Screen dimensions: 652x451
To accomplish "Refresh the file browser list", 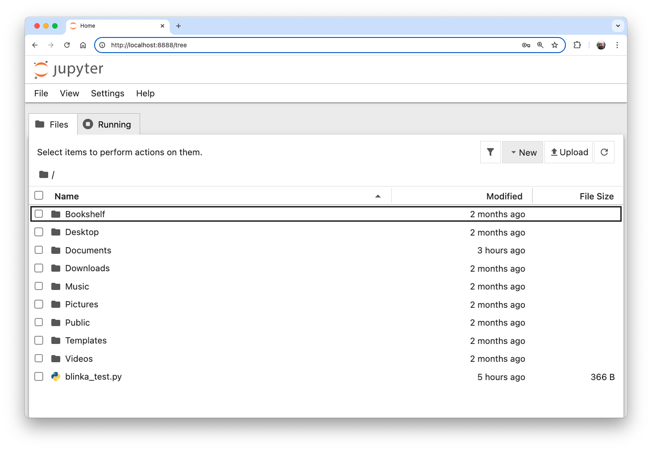I will click(x=604, y=152).
